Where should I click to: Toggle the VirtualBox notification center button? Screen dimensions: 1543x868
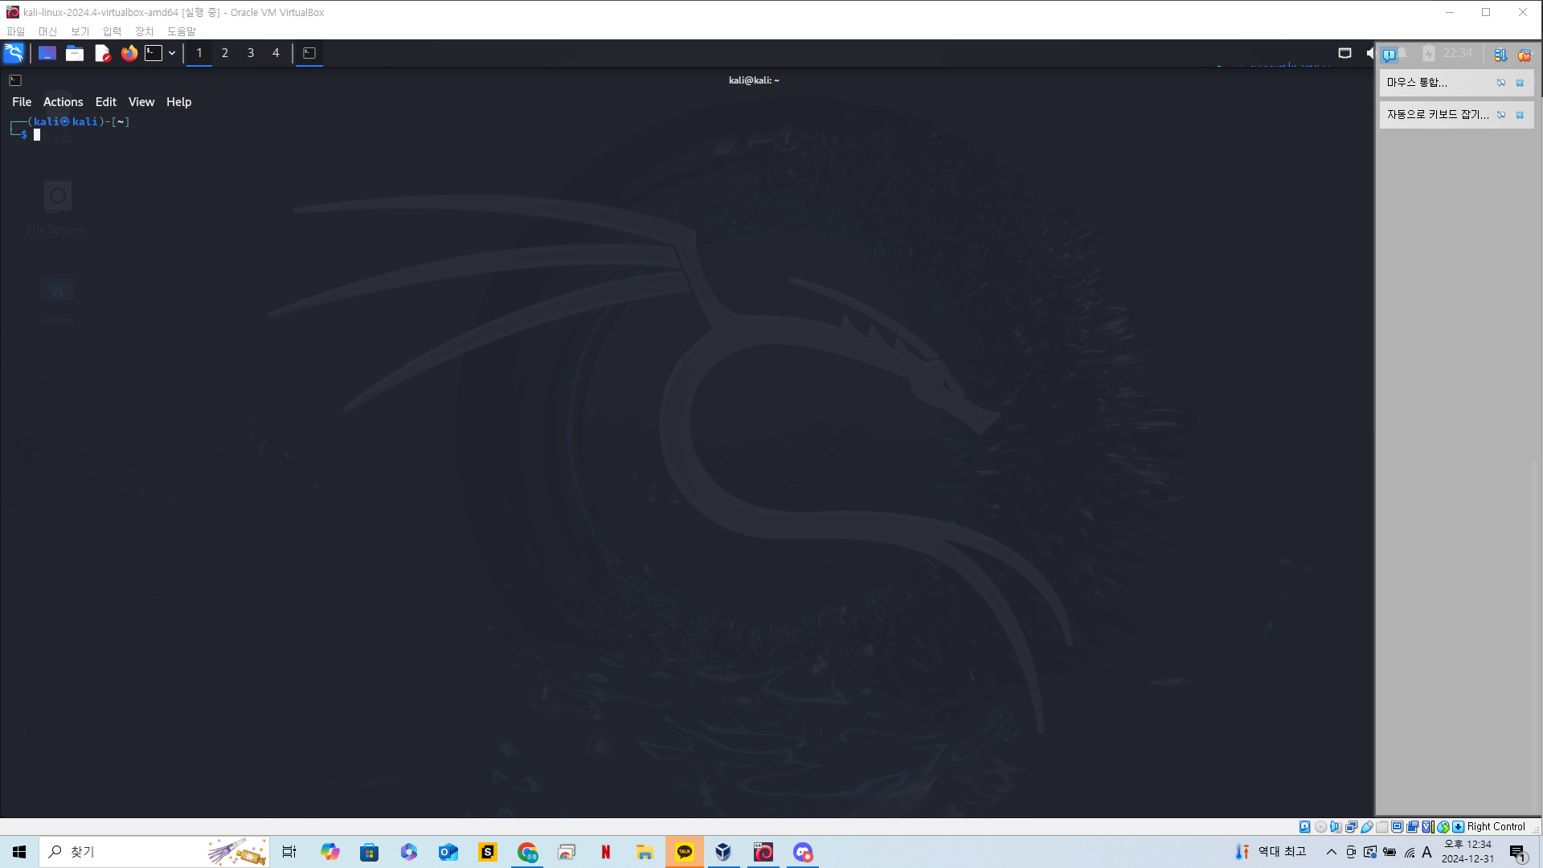point(1389,55)
